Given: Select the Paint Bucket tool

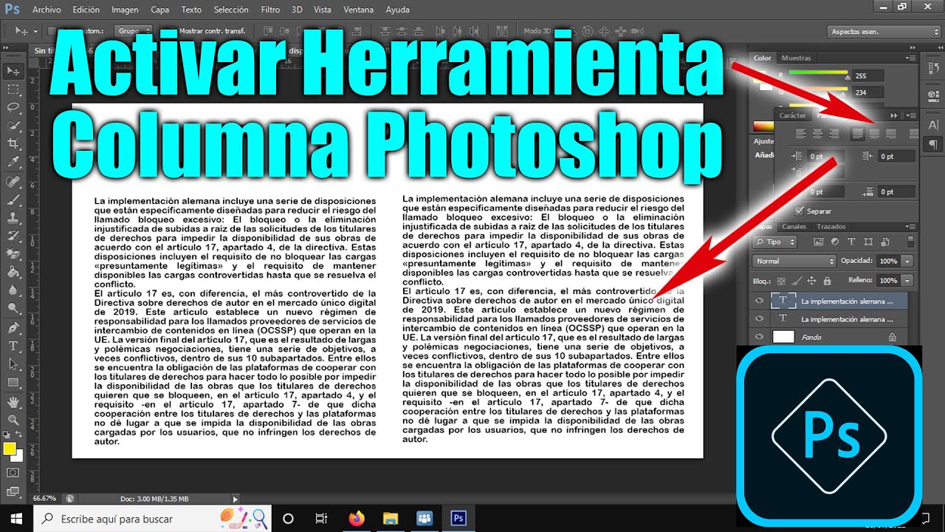Looking at the screenshot, I should (13, 273).
